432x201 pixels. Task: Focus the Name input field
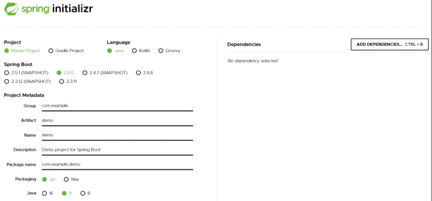point(117,135)
